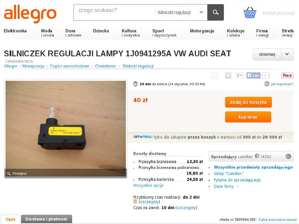Pin the item with Pin it

(287, 75)
